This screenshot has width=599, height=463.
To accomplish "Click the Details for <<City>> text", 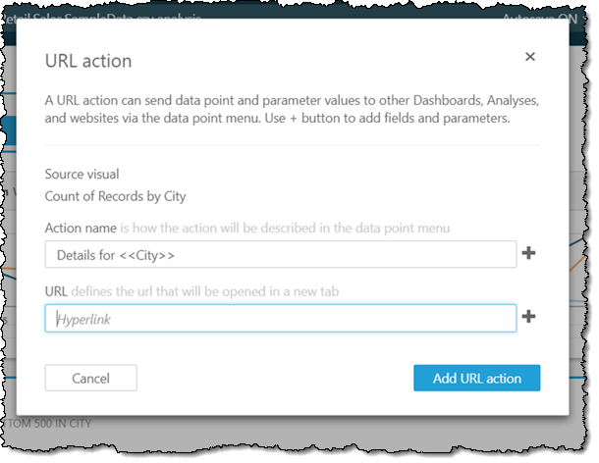I will point(116,255).
